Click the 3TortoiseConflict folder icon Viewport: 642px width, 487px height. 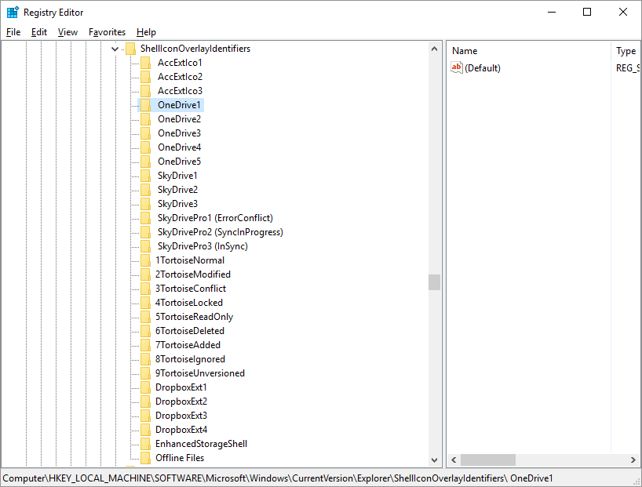pos(145,289)
